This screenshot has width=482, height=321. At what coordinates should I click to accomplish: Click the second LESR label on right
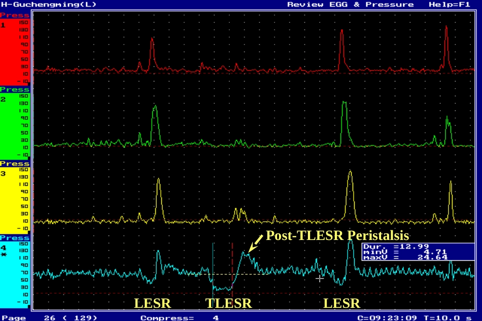341,303
